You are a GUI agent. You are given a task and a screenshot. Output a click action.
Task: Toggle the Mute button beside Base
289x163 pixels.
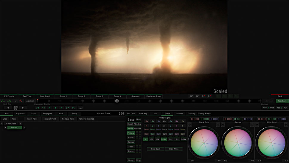(x=139, y=119)
